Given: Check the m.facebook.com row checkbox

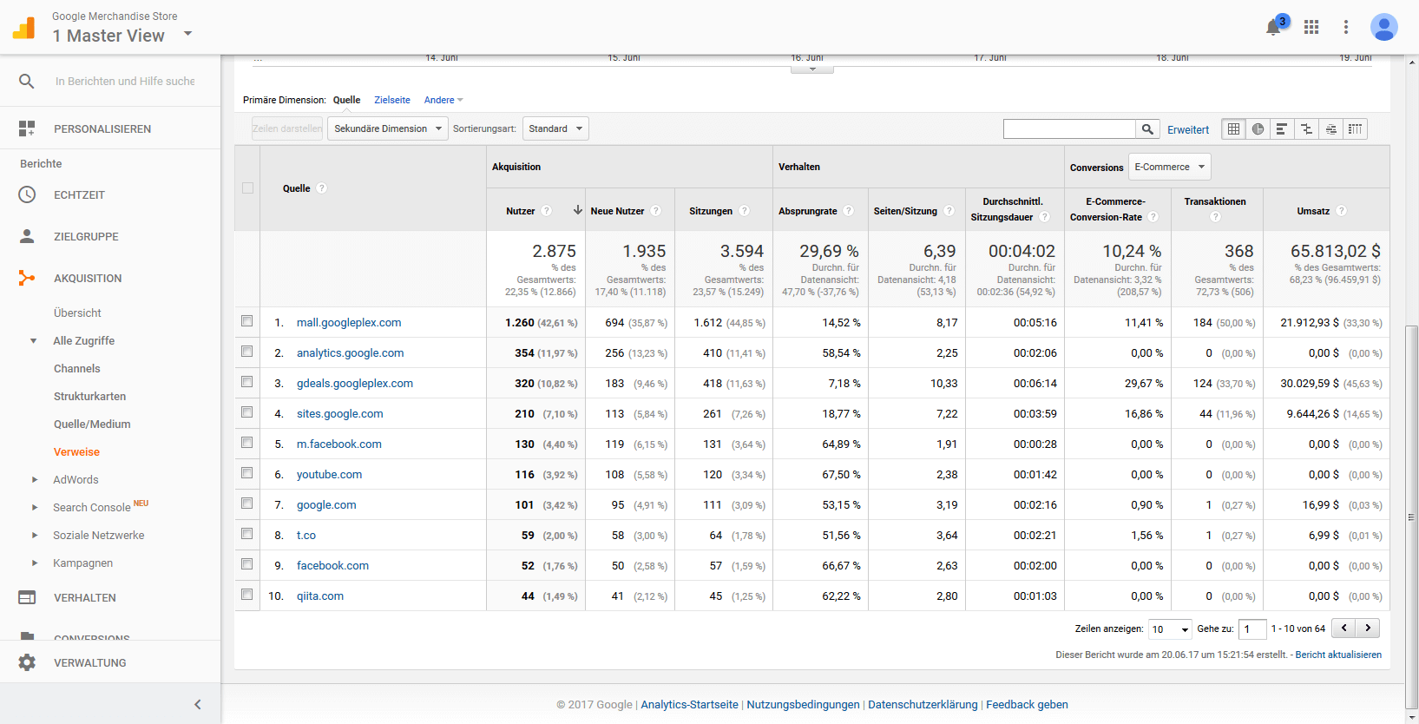Looking at the screenshot, I should [x=247, y=443].
